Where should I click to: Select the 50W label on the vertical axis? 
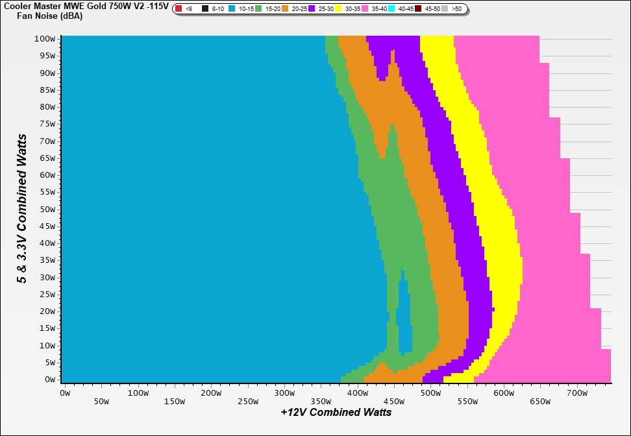(49, 210)
